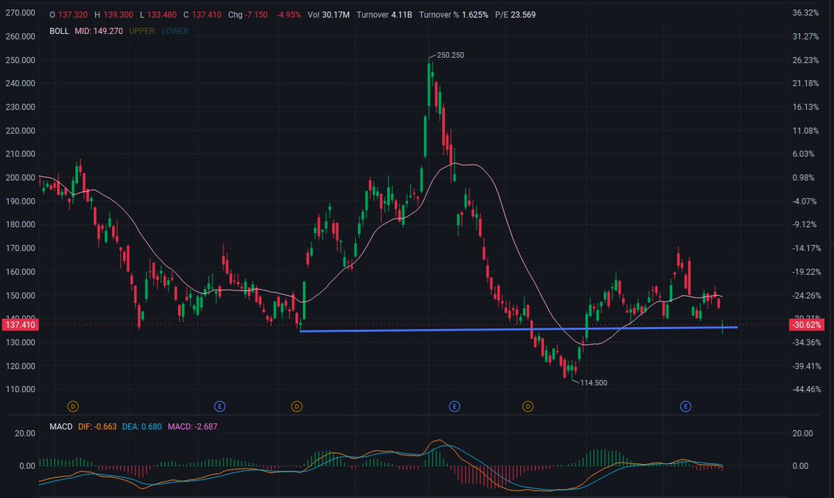Click the BOLL MID: 149.270 value

point(99,31)
